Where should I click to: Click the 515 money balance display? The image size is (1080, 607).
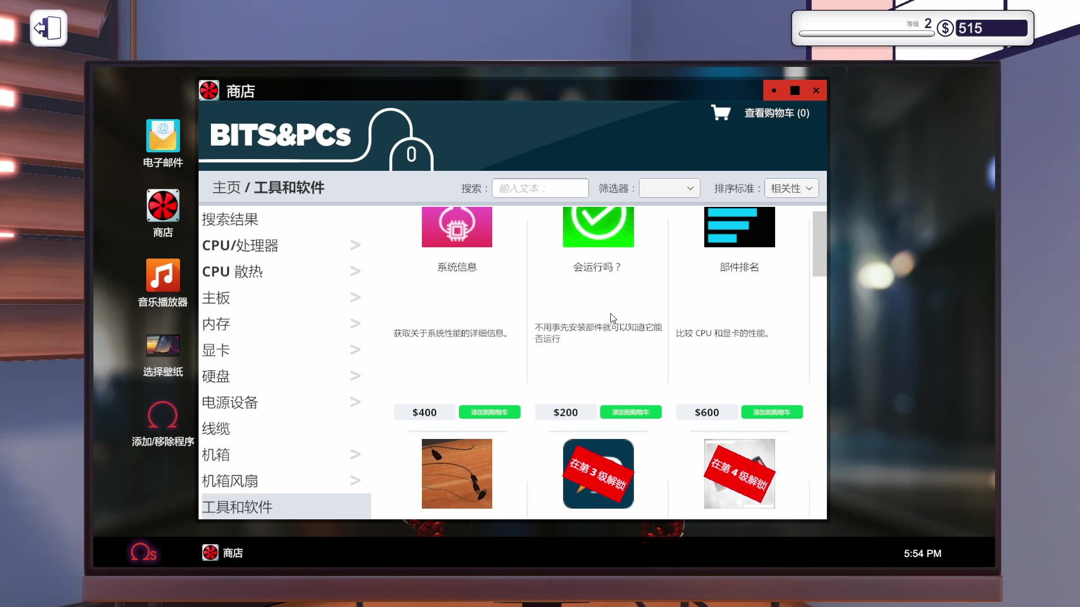click(991, 28)
